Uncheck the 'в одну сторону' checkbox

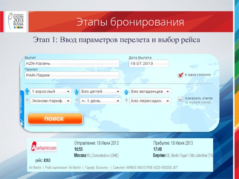tap(180, 75)
